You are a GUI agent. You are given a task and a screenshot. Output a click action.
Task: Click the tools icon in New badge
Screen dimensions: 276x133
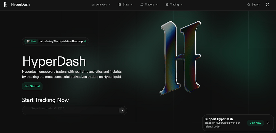click(28, 41)
